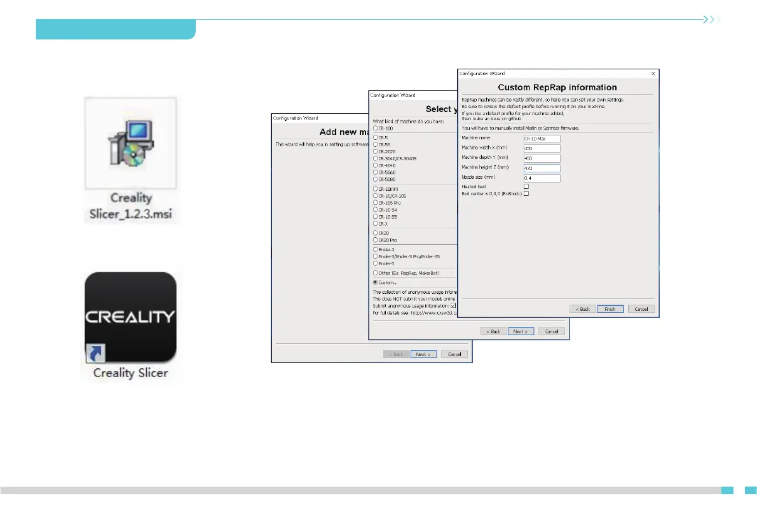The width and height of the screenshot is (757, 505).
Task: Pick the CR-5060 machine option
Action: pos(375,172)
